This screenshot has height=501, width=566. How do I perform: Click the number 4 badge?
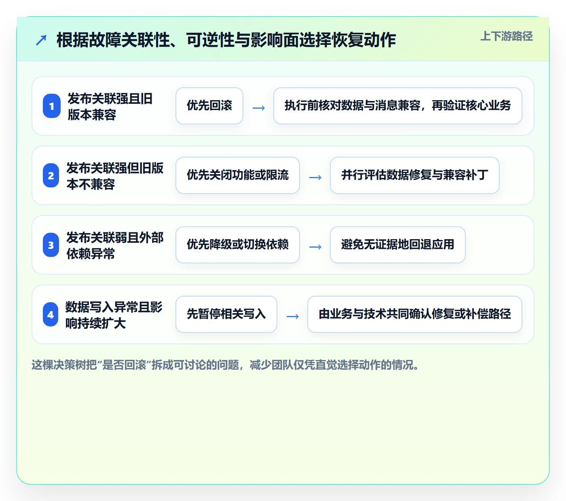pyautogui.click(x=51, y=314)
